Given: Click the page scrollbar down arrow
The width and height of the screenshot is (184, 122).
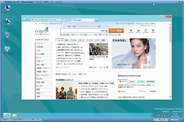Looking at the screenshot, I should click(x=170, y=97).
